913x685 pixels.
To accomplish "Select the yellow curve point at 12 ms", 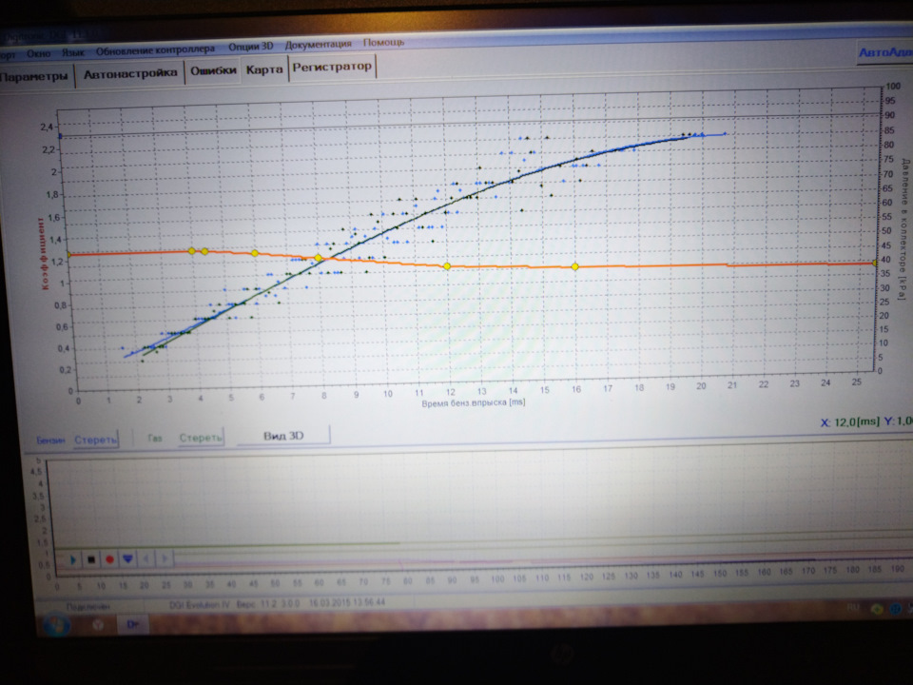I will pyautogui.click(x=447, y=266).
